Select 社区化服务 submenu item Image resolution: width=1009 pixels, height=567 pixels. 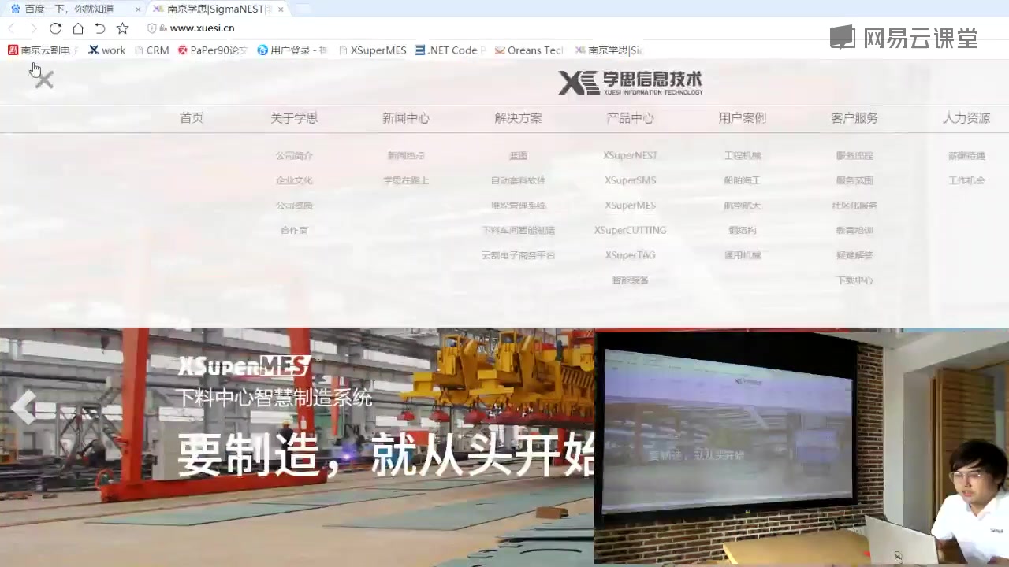pyautogui.click(x=854, y=206)
